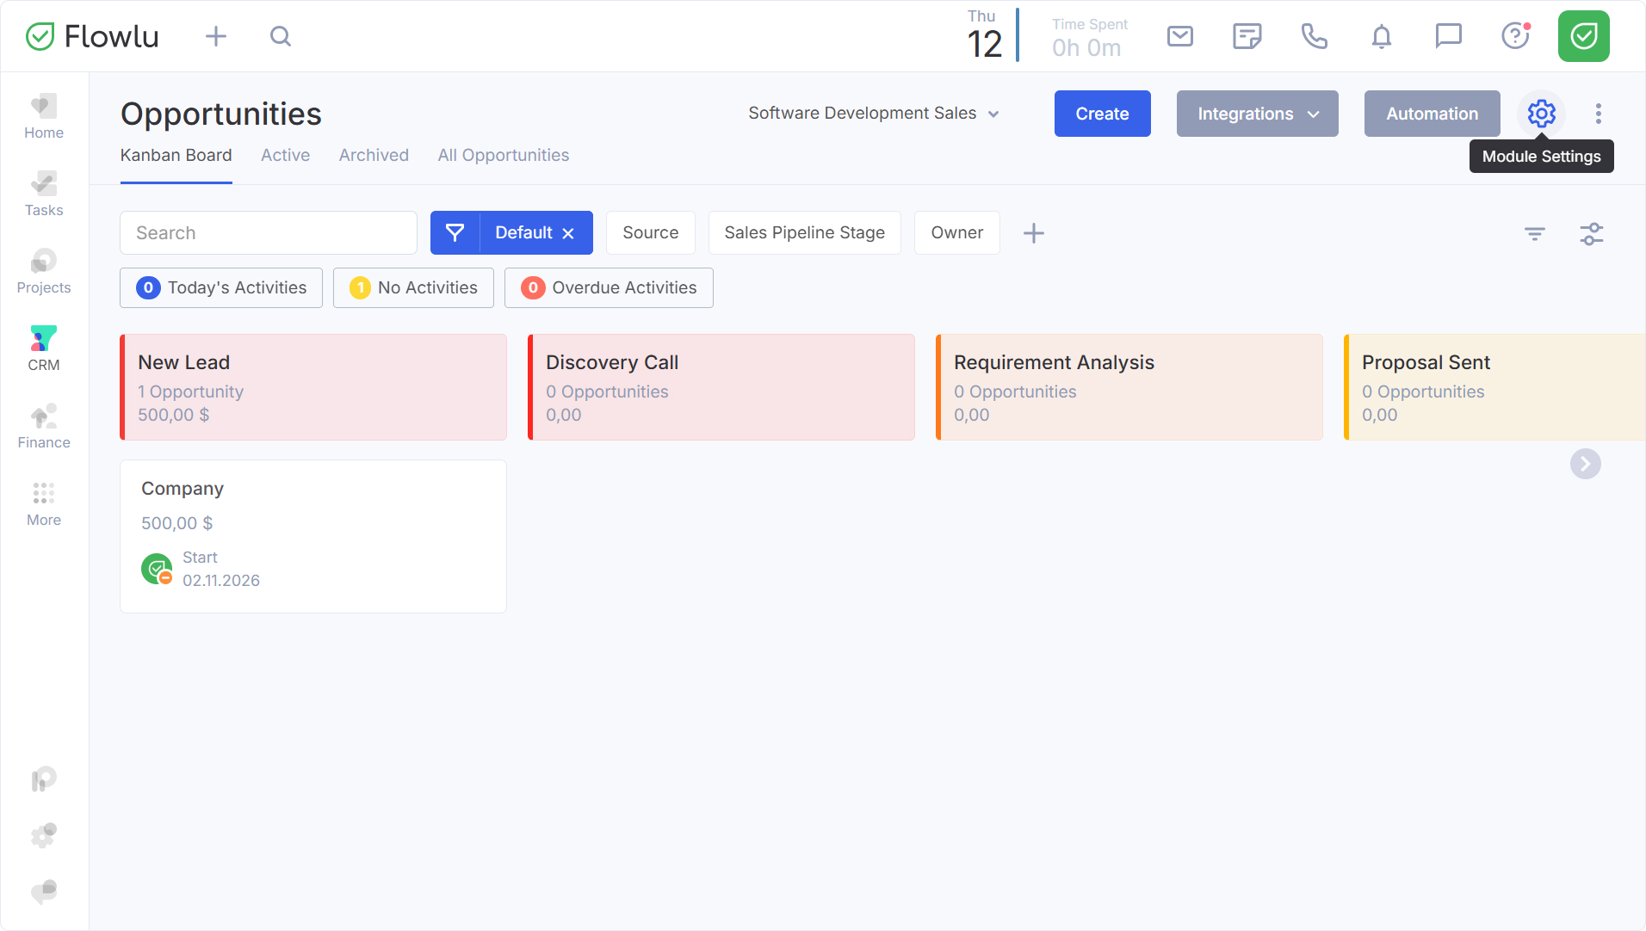Toggle Overdue Activities filter
Image resolution: width=1646 pixels, height=931 pixels.
pyautogui.click(x=609, y=287)
